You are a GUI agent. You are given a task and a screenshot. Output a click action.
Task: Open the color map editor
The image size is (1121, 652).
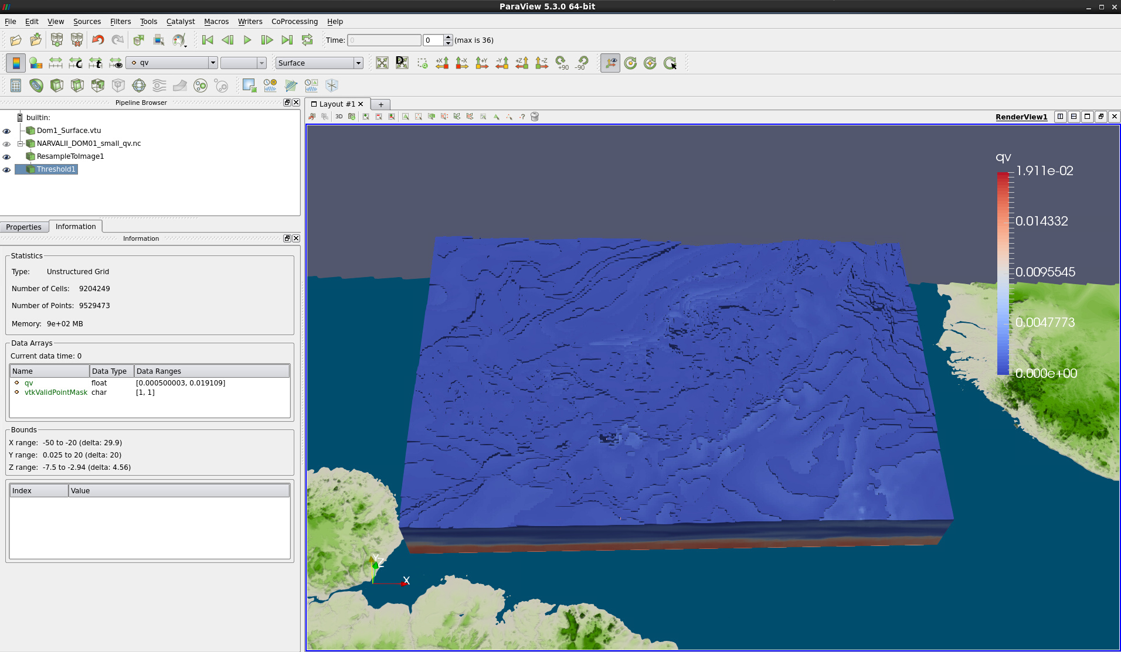(36, 63)
